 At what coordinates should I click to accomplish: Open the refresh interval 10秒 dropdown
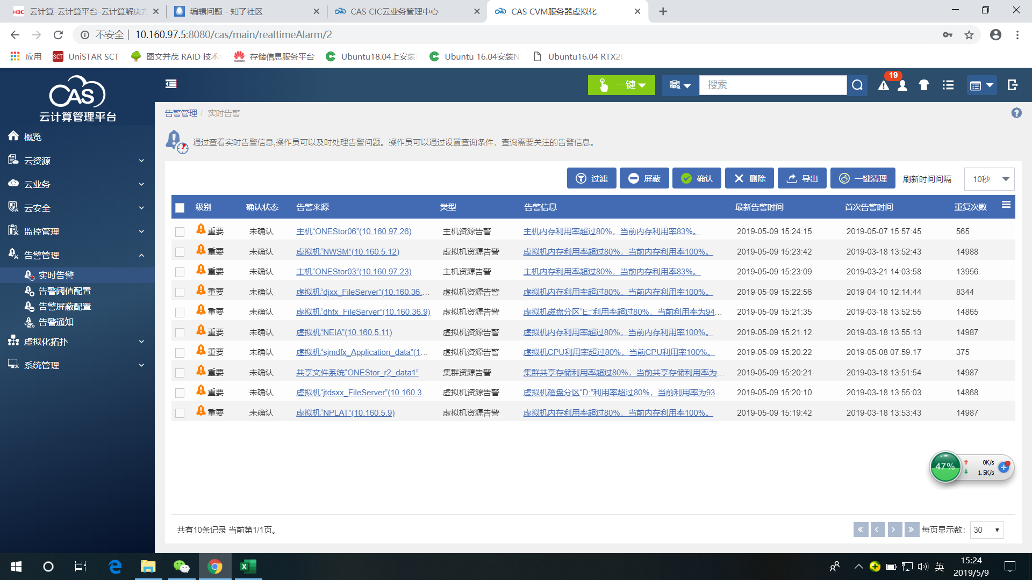[x=990, y=179]
